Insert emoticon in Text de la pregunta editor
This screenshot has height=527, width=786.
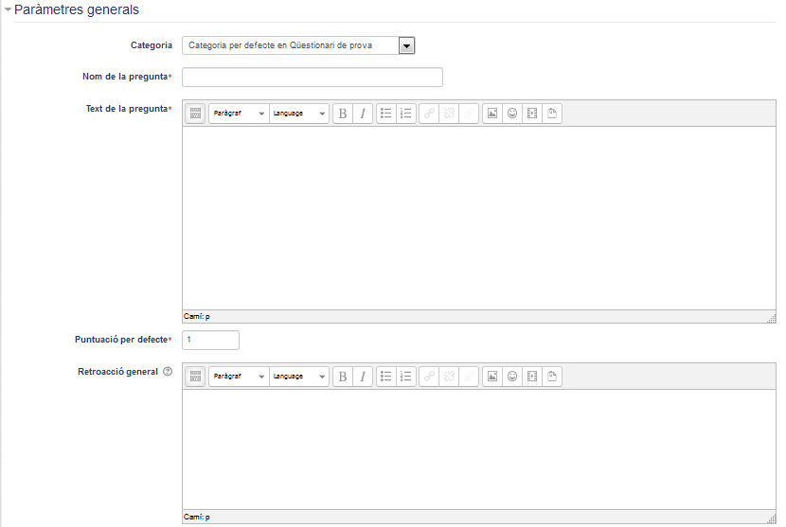(512, 114)
